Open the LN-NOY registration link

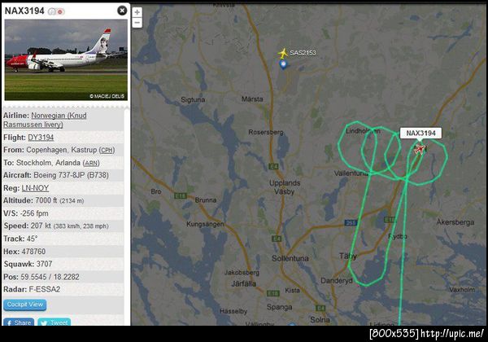[35, 188]
